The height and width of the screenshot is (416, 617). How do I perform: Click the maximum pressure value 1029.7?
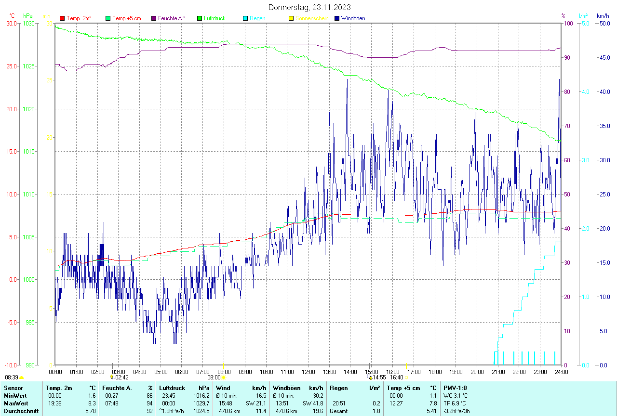[x=201, y=403]
